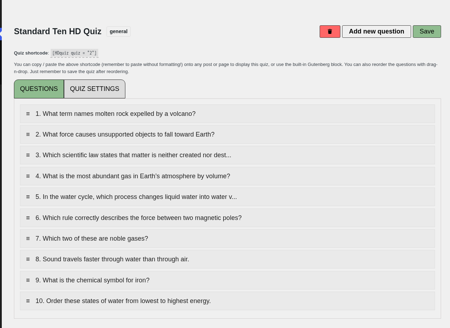Open the general category tag
Screen dimensions: 450x328
pyautogui.click(x=119, y=31)
